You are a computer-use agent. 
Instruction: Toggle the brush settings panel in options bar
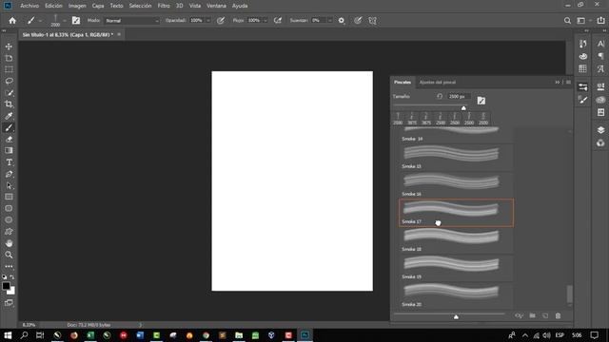[x=76, y=21]
